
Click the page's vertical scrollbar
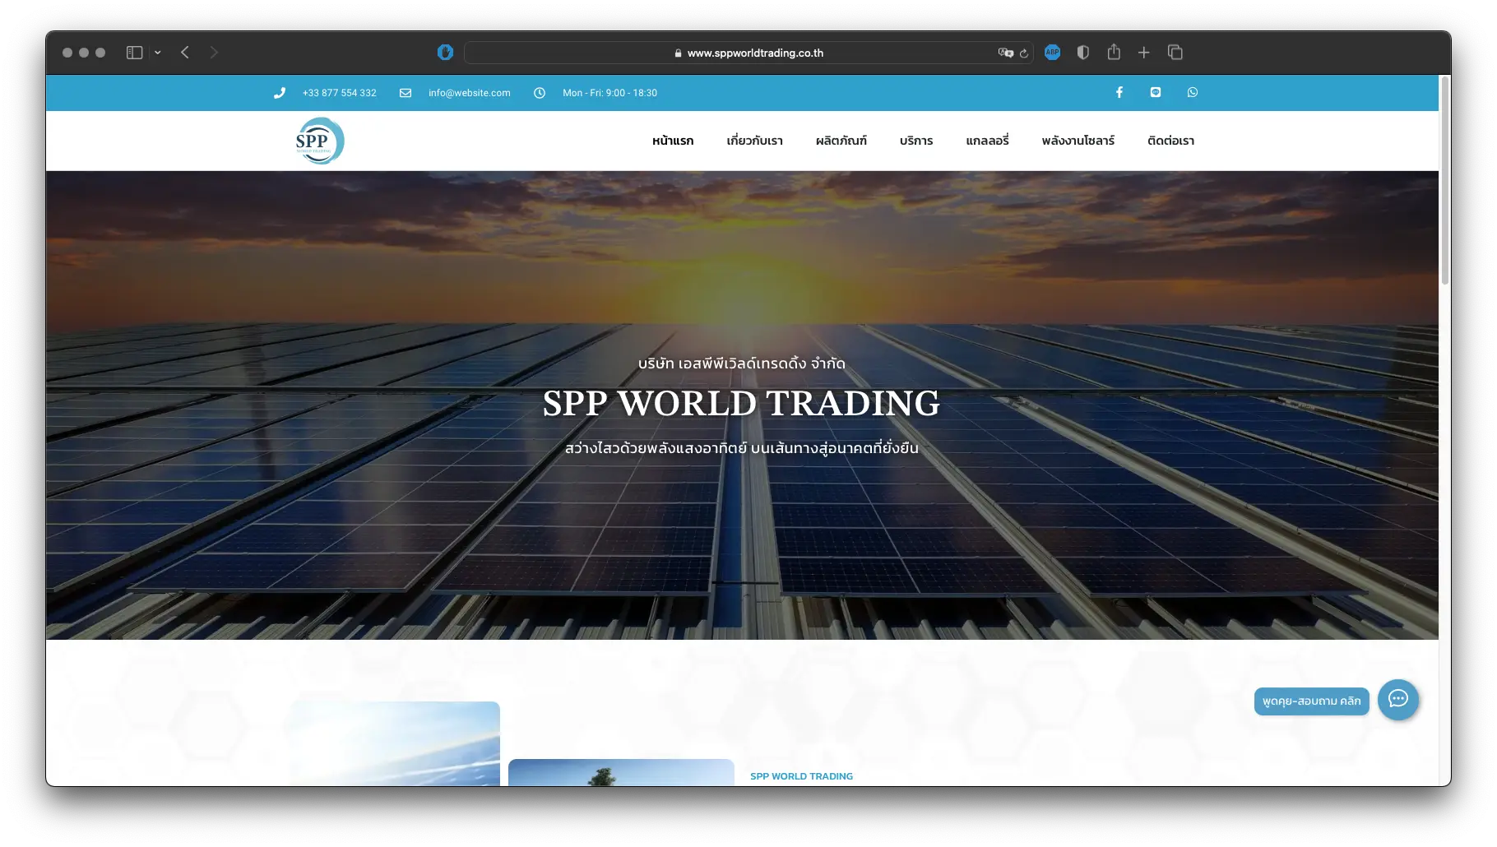point(1444,181)
